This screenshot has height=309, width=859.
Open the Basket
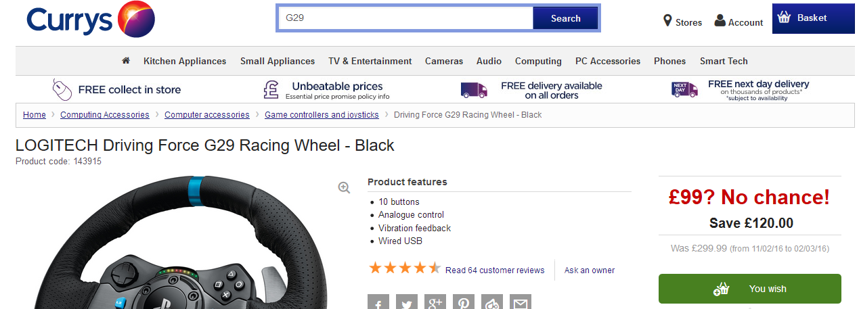pos(813,18)
